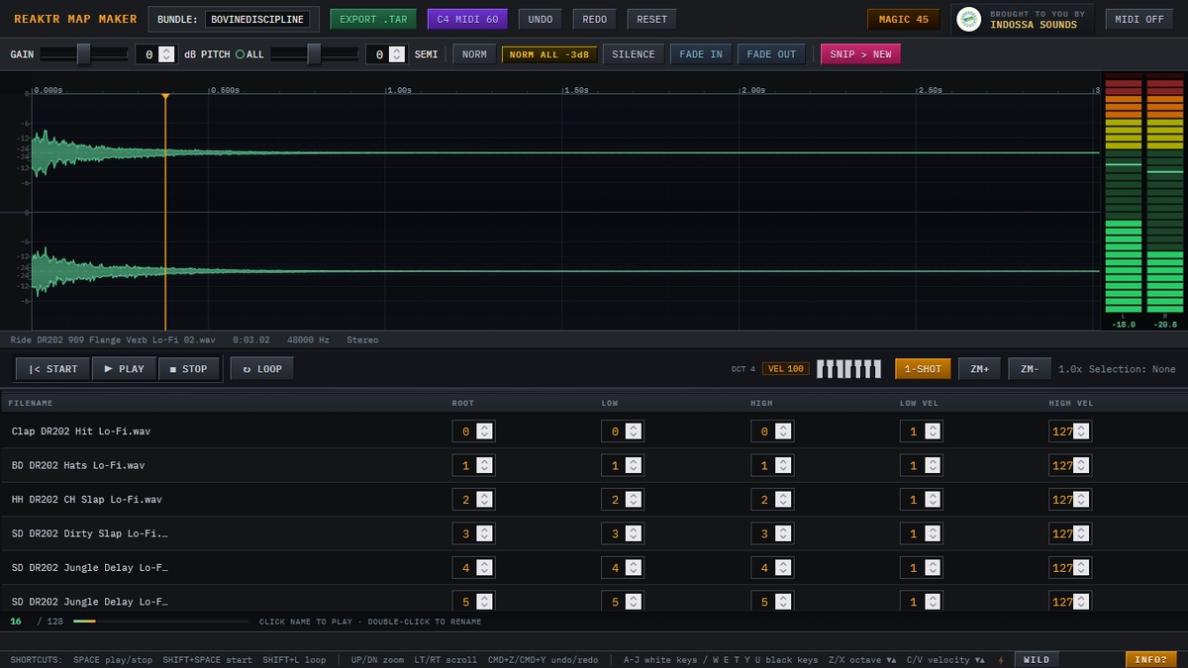Play sample SD DR202 Dirty Slap Lo-Fi
The image size is (1188, 668).
click(x=90, y=533)
